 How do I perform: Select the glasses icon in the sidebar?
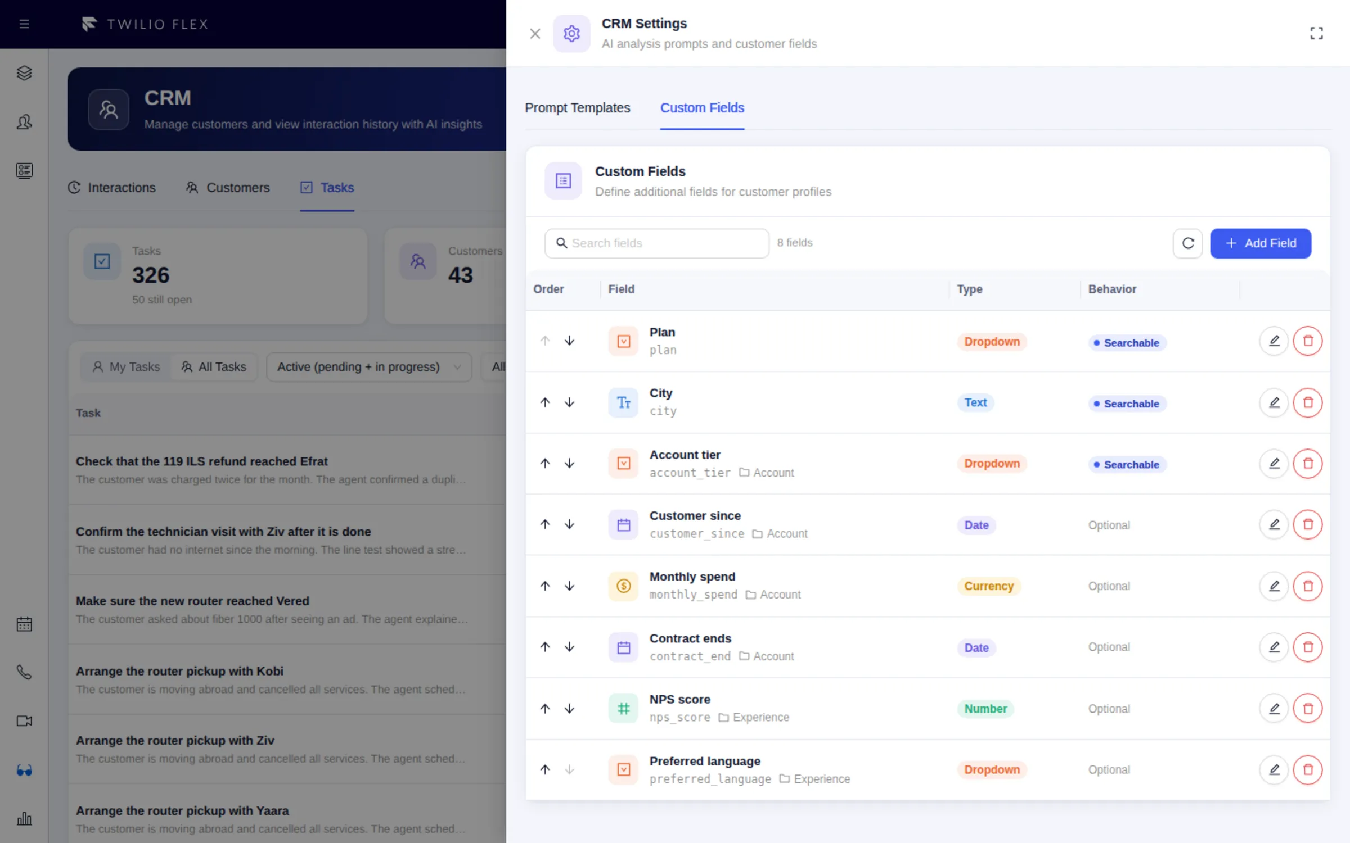24,770
